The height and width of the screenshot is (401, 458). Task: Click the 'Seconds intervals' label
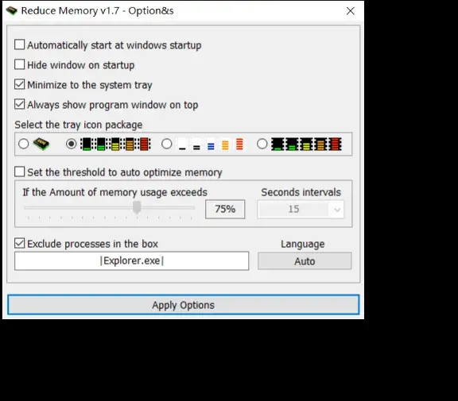pos(301,192)
